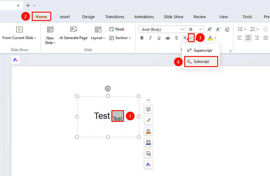Toggle italic formatting
Viewport: 270px width, 176px height.
coord(150,38)
